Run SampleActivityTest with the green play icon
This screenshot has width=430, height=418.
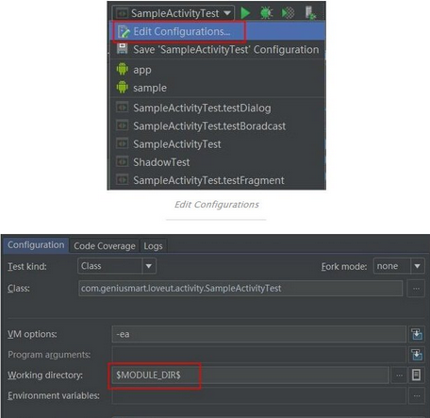pos(245,13)
